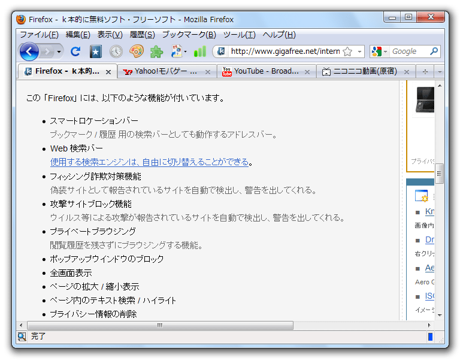
Task: Open the address bar URL dropdown arrow
Action: point(359,51)
